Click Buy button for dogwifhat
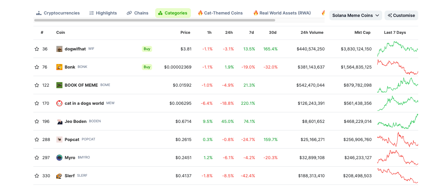The width and height of the screenshot is (437, 186). [147, 49]
